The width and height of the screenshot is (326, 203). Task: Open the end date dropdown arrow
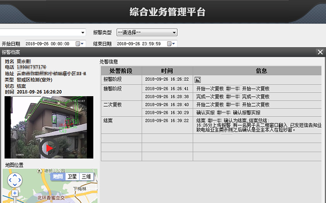click(x=174, y=44)
